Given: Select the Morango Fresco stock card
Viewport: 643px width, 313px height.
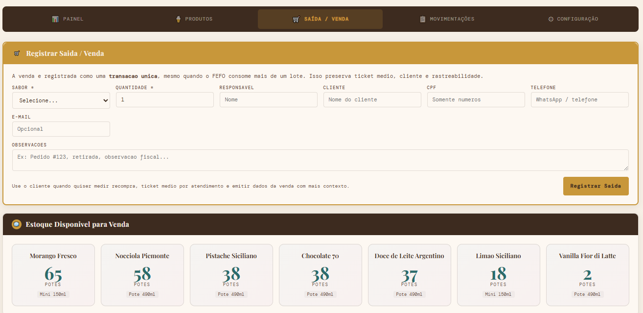Looking at the screenshot, I should pos(53,274).
